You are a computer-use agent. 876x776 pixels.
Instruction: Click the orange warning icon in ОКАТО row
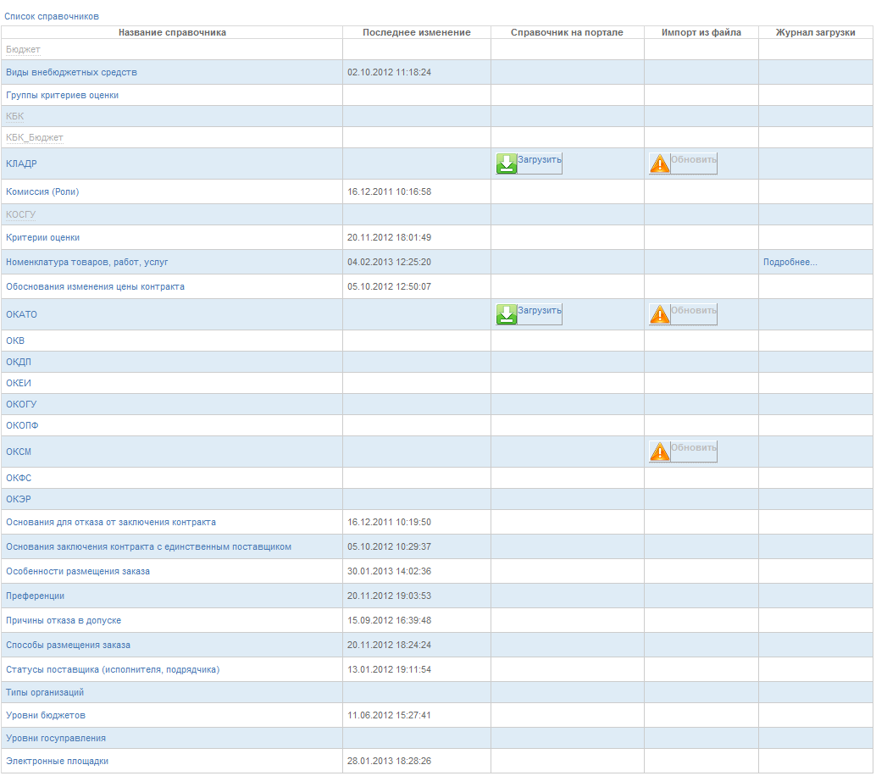660,314
